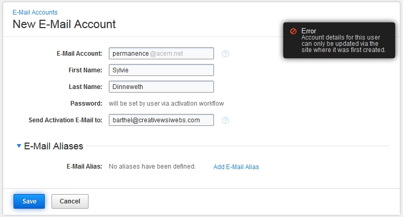Screen dimensions: 403x217
Task: Click the "Last Name:" field label
Action: pyautogui.click(x=86, y=87)
